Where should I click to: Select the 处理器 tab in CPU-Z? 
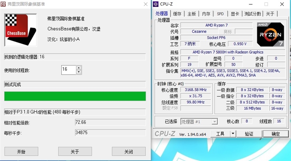click(x=162, y=13)
